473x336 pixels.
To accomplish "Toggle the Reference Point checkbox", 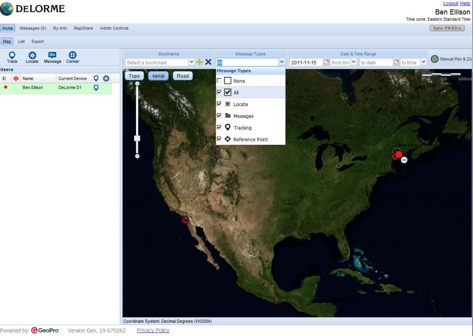I will point(219,139).
